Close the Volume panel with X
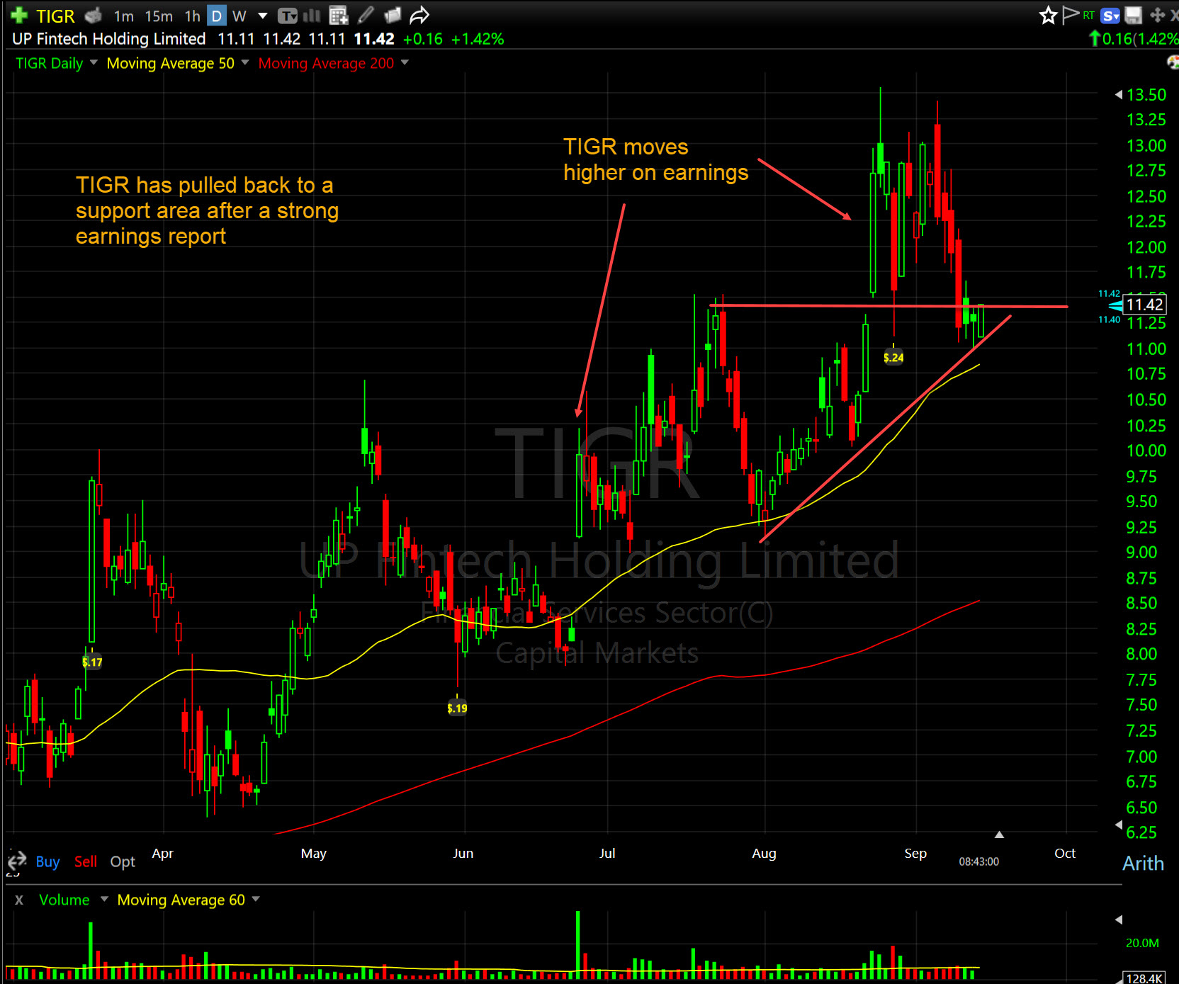 19,900
